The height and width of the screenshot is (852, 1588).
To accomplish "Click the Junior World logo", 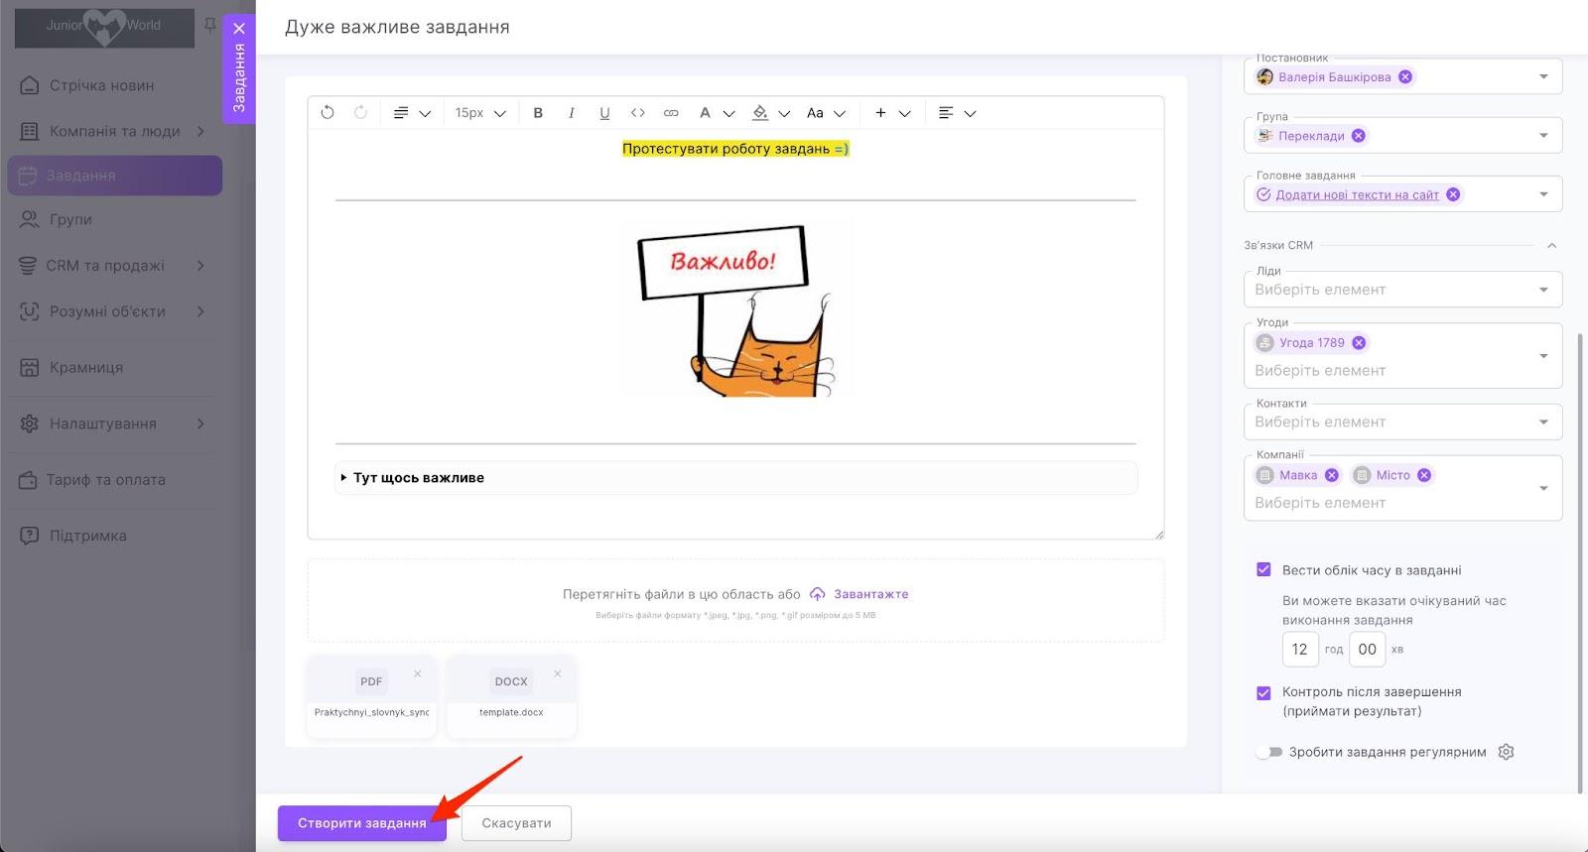I will point(104,28).
